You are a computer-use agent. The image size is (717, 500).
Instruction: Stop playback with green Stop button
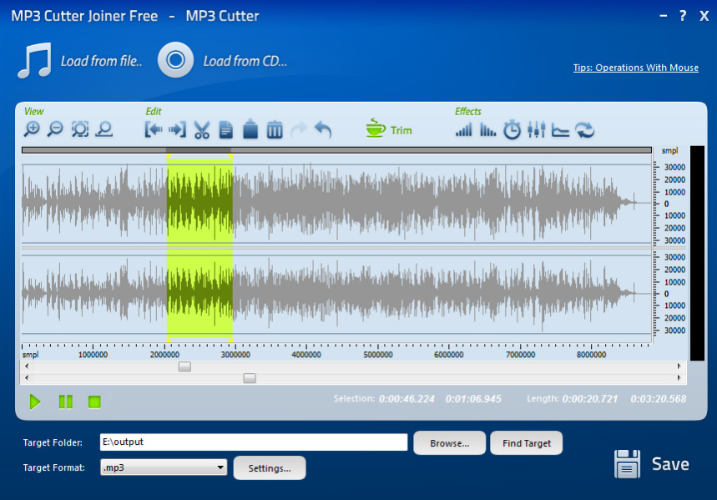coord(94,402)
